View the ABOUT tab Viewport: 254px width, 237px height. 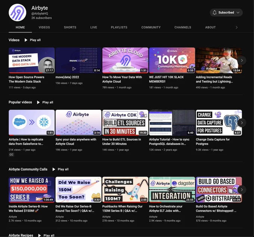210,27
